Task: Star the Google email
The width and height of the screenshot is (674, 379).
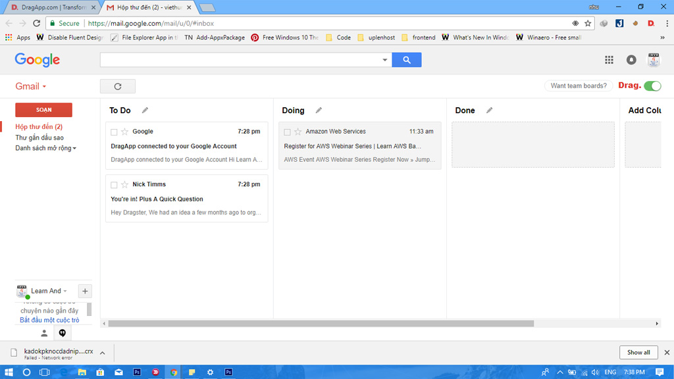Action: [x=124, y=132]
